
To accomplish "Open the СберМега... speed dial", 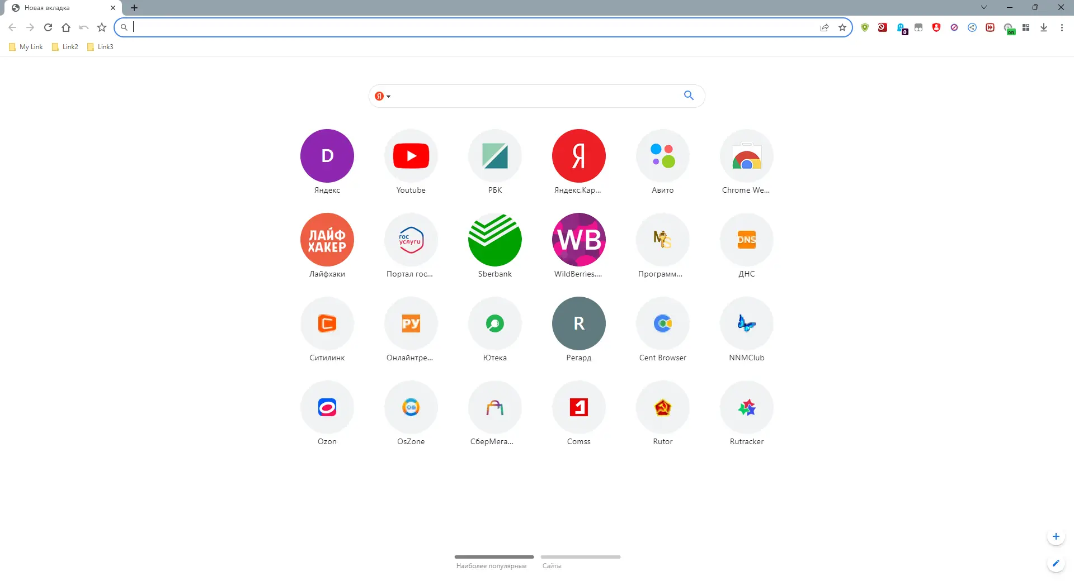I will [x=495, y=413].
